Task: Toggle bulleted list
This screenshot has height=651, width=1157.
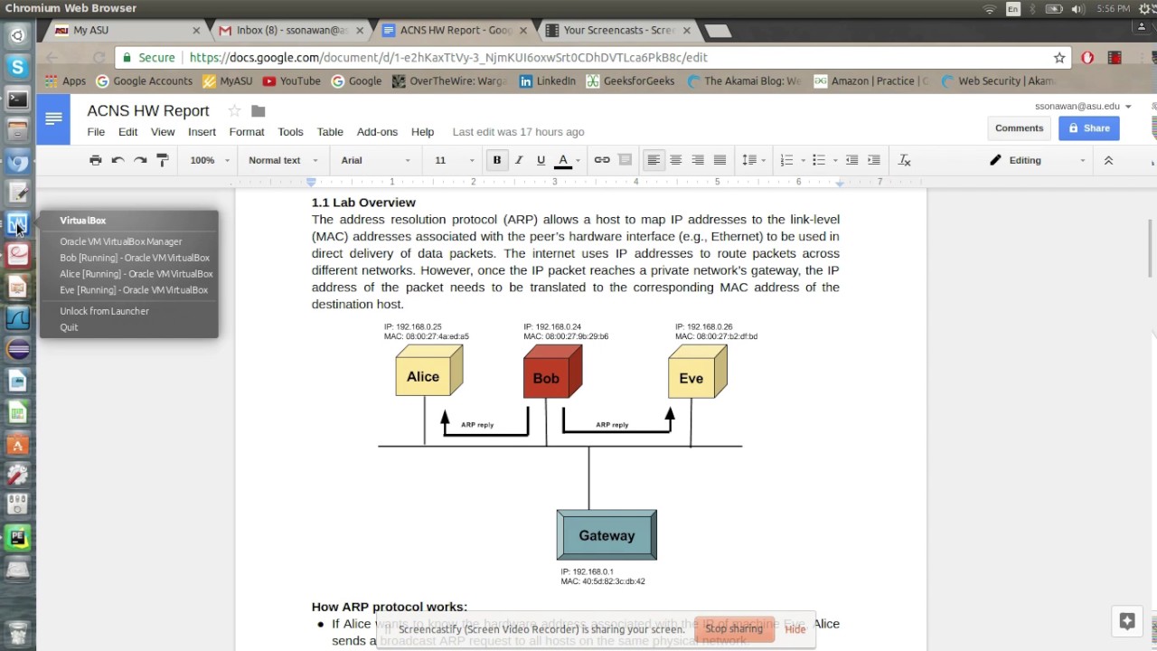Action: 819,160
